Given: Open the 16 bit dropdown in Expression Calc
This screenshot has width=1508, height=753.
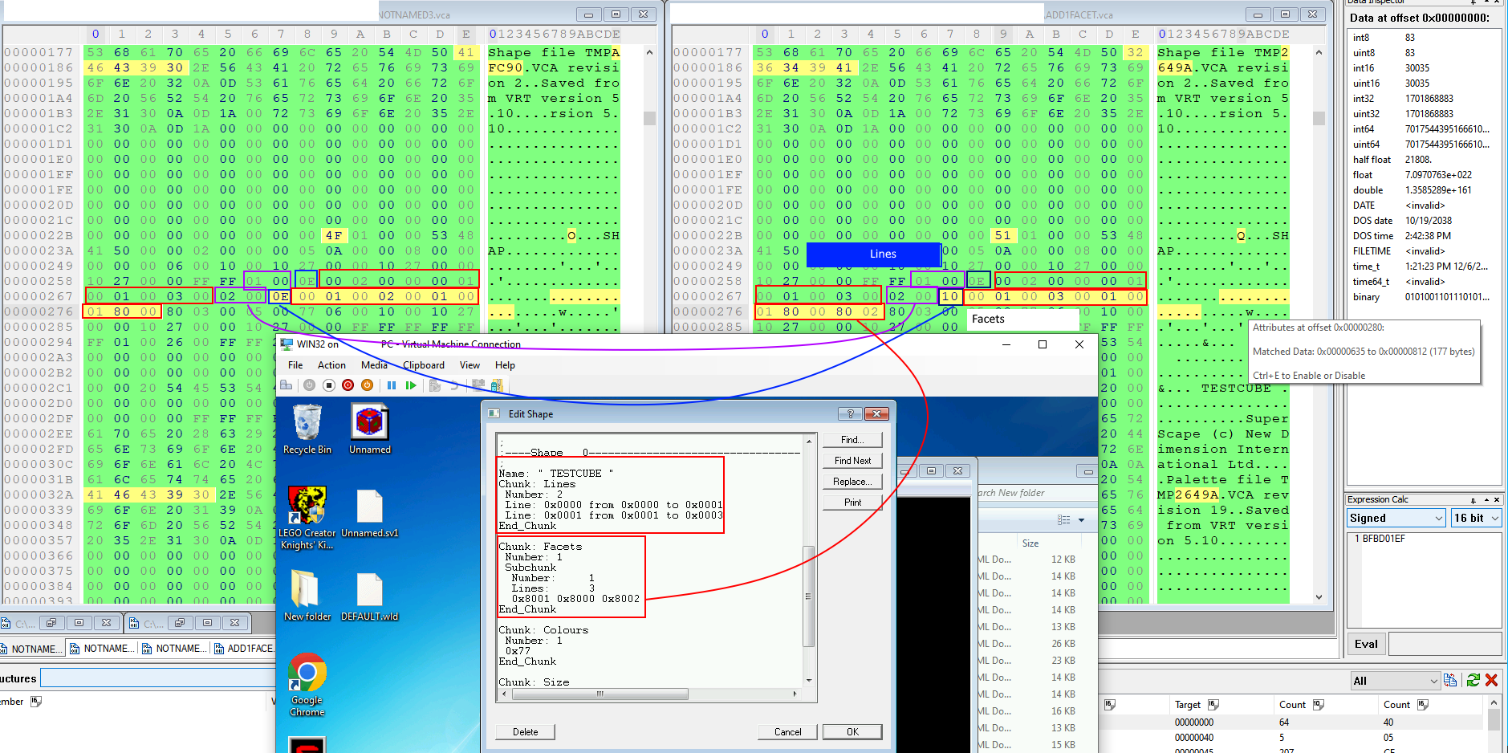Looking at the screenshot, I should click(1475, 519).
